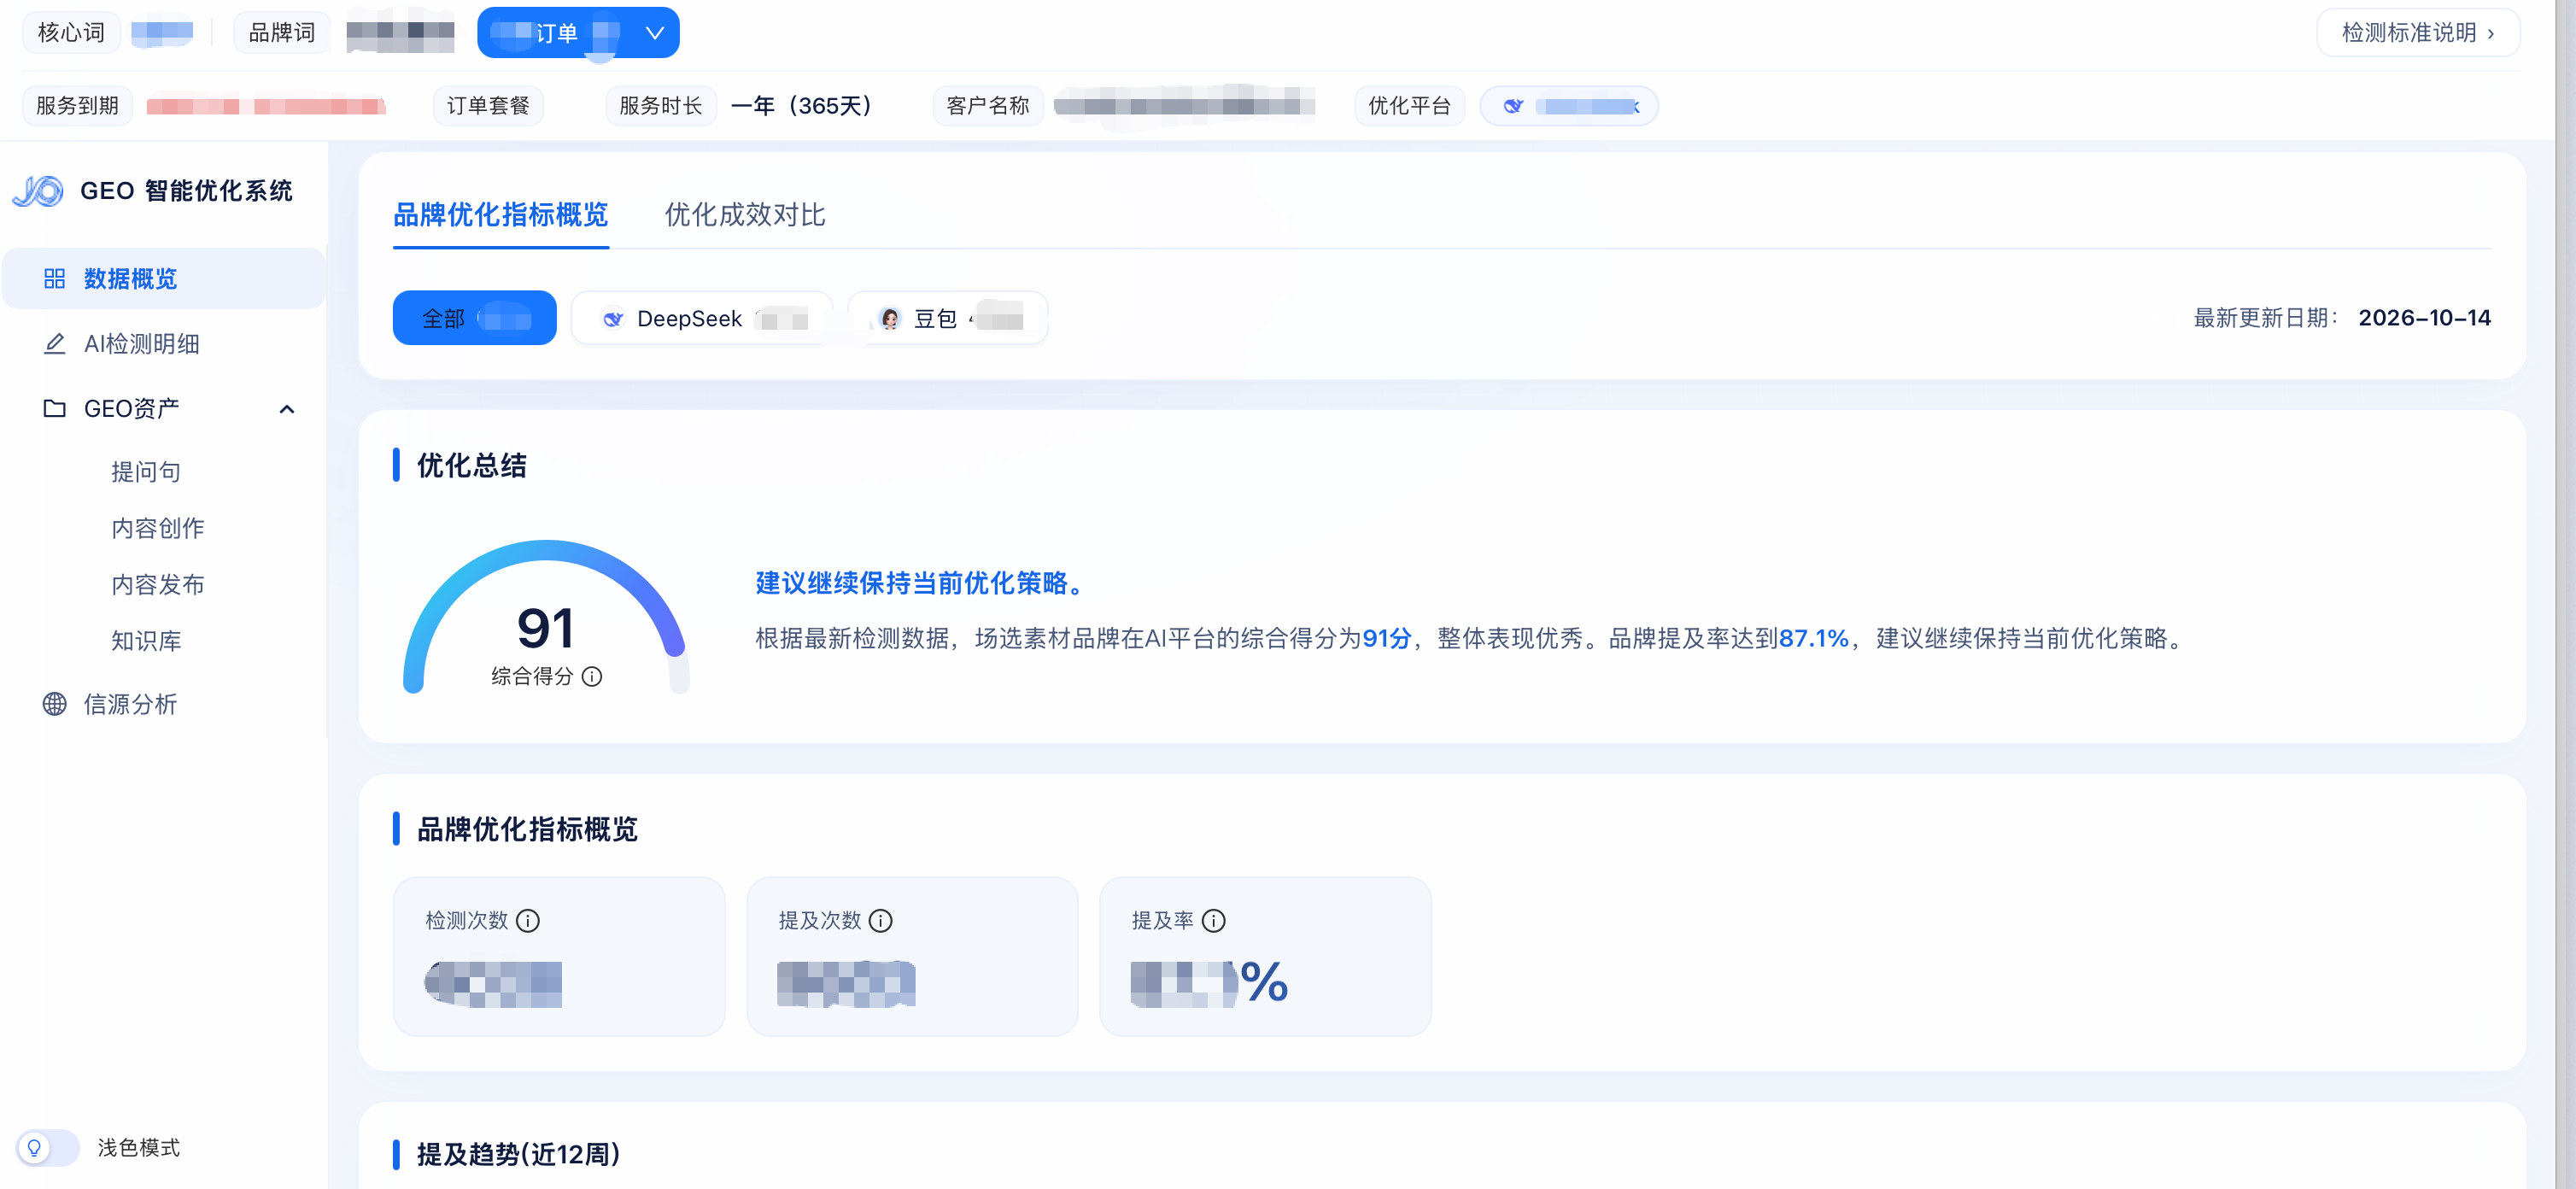Click the AI检测明细 pencil icon
2576x1189 pixels.
click(54, 344)
